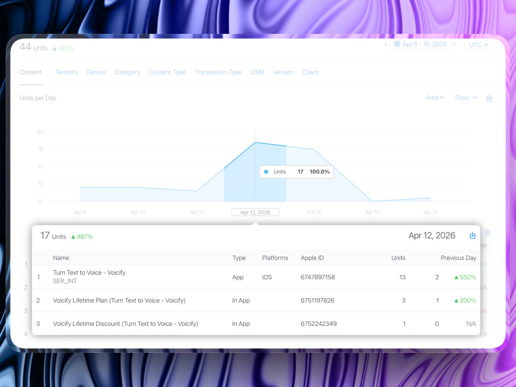
Task: Click the Apr 12, 2026 axis label
Action: 255,212
